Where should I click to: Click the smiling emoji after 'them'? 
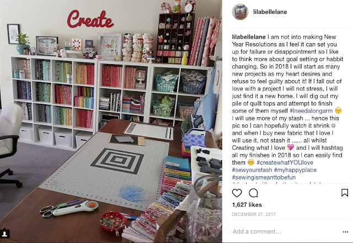click(250, 162)
